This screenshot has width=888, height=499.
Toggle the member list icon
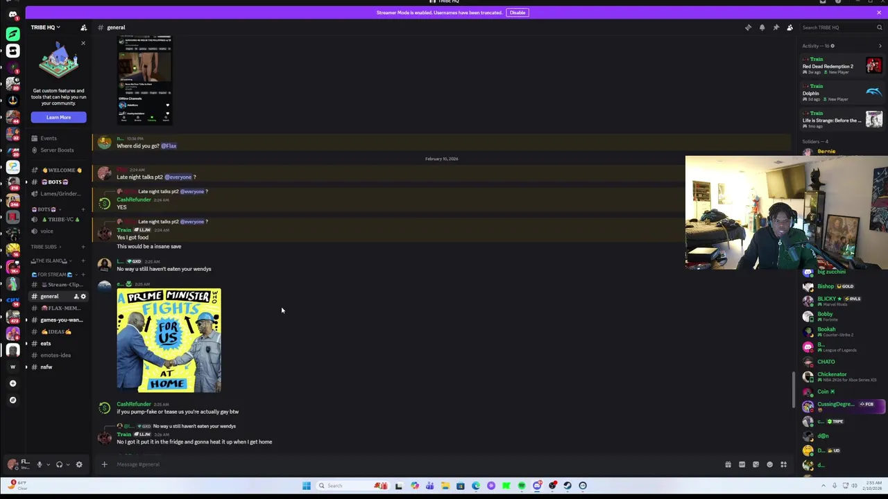coord(789,28)
